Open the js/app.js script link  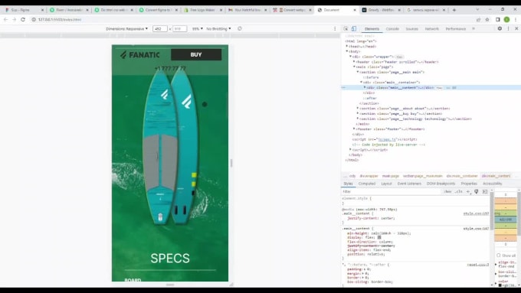[387, 139]
